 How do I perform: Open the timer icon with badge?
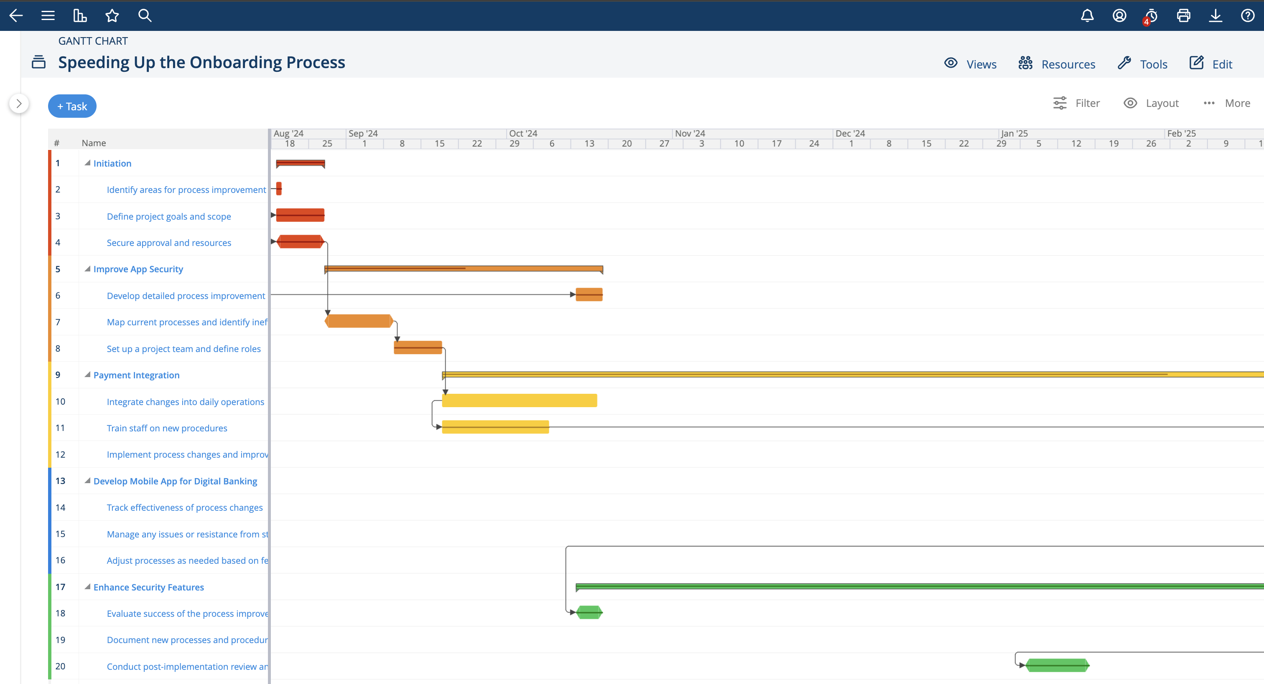(x=1151, y=16)
